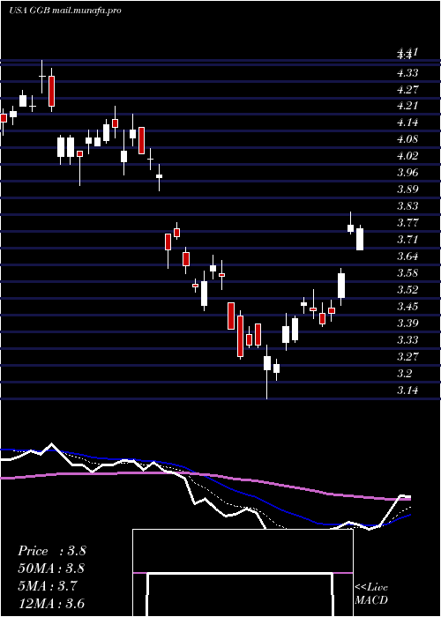The image size is (441, 617).
Task: Select the 4.02 price axis label
Action: 407,156
